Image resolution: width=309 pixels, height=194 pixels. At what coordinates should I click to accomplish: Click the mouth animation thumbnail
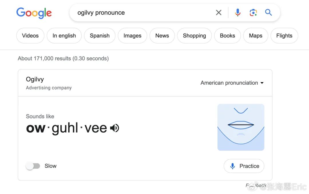click(x=241, y=127)
